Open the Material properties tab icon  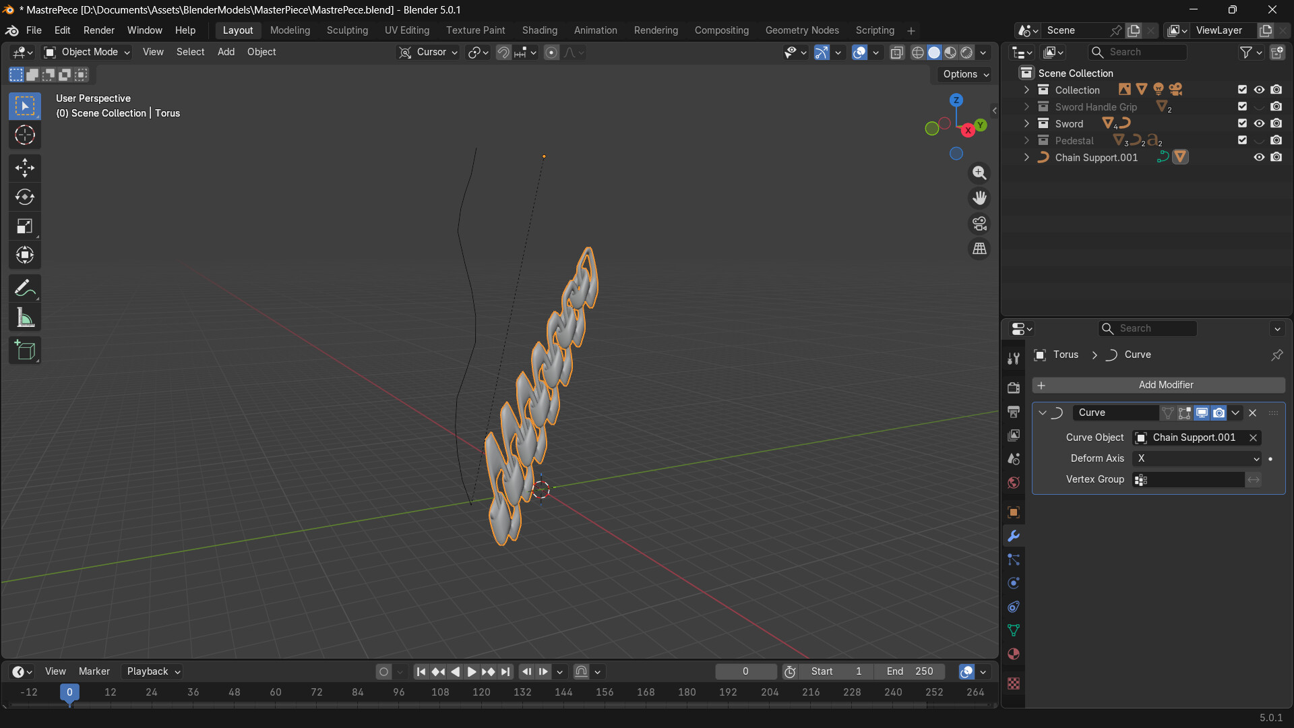1014,654
